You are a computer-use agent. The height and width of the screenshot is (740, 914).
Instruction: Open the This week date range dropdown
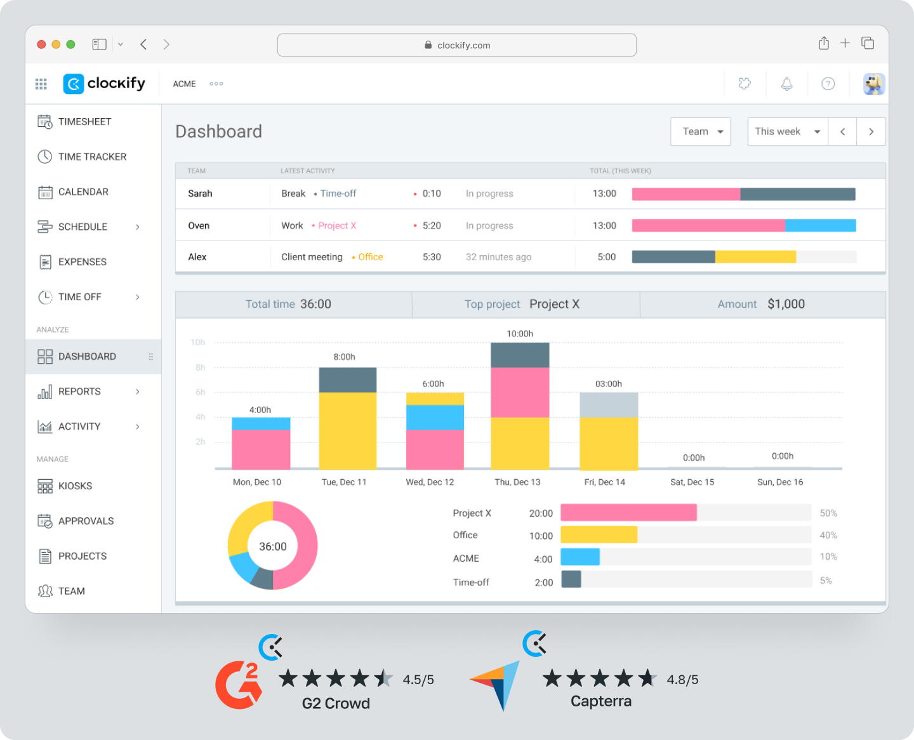pos(787,131)
